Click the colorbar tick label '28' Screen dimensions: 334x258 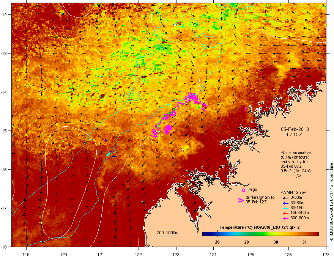pyautogui.click(x=217, y=242)
